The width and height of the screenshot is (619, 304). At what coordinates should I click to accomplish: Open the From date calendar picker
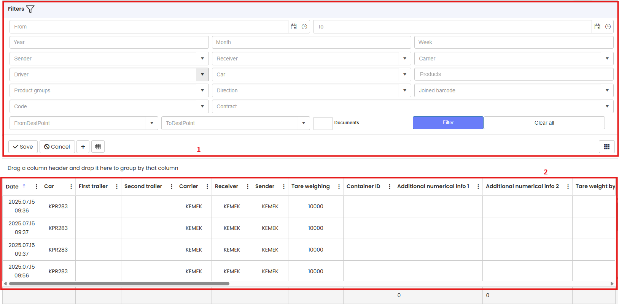294,27
